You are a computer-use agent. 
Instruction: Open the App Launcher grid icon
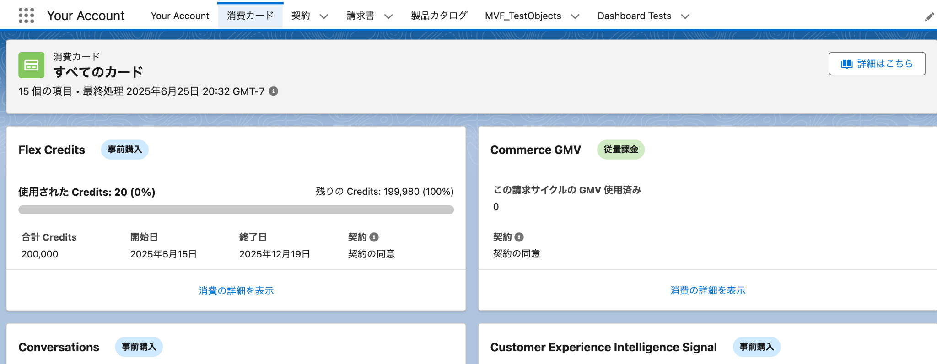coord(26,16)
